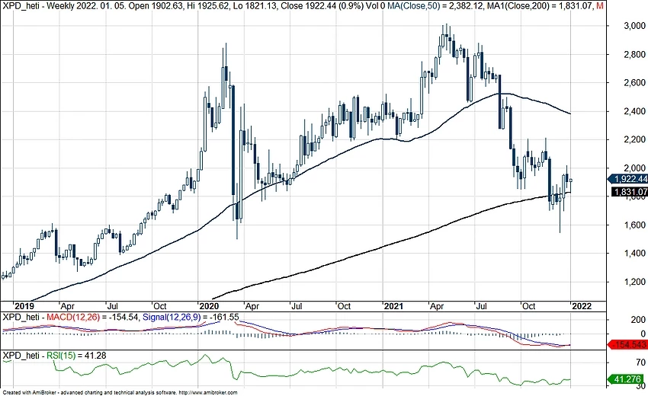The height and width of the screenshot is (396, 648).
Task: Click the 2,000 price axis label
Action: pyautogui.click(x=634, y=168)
